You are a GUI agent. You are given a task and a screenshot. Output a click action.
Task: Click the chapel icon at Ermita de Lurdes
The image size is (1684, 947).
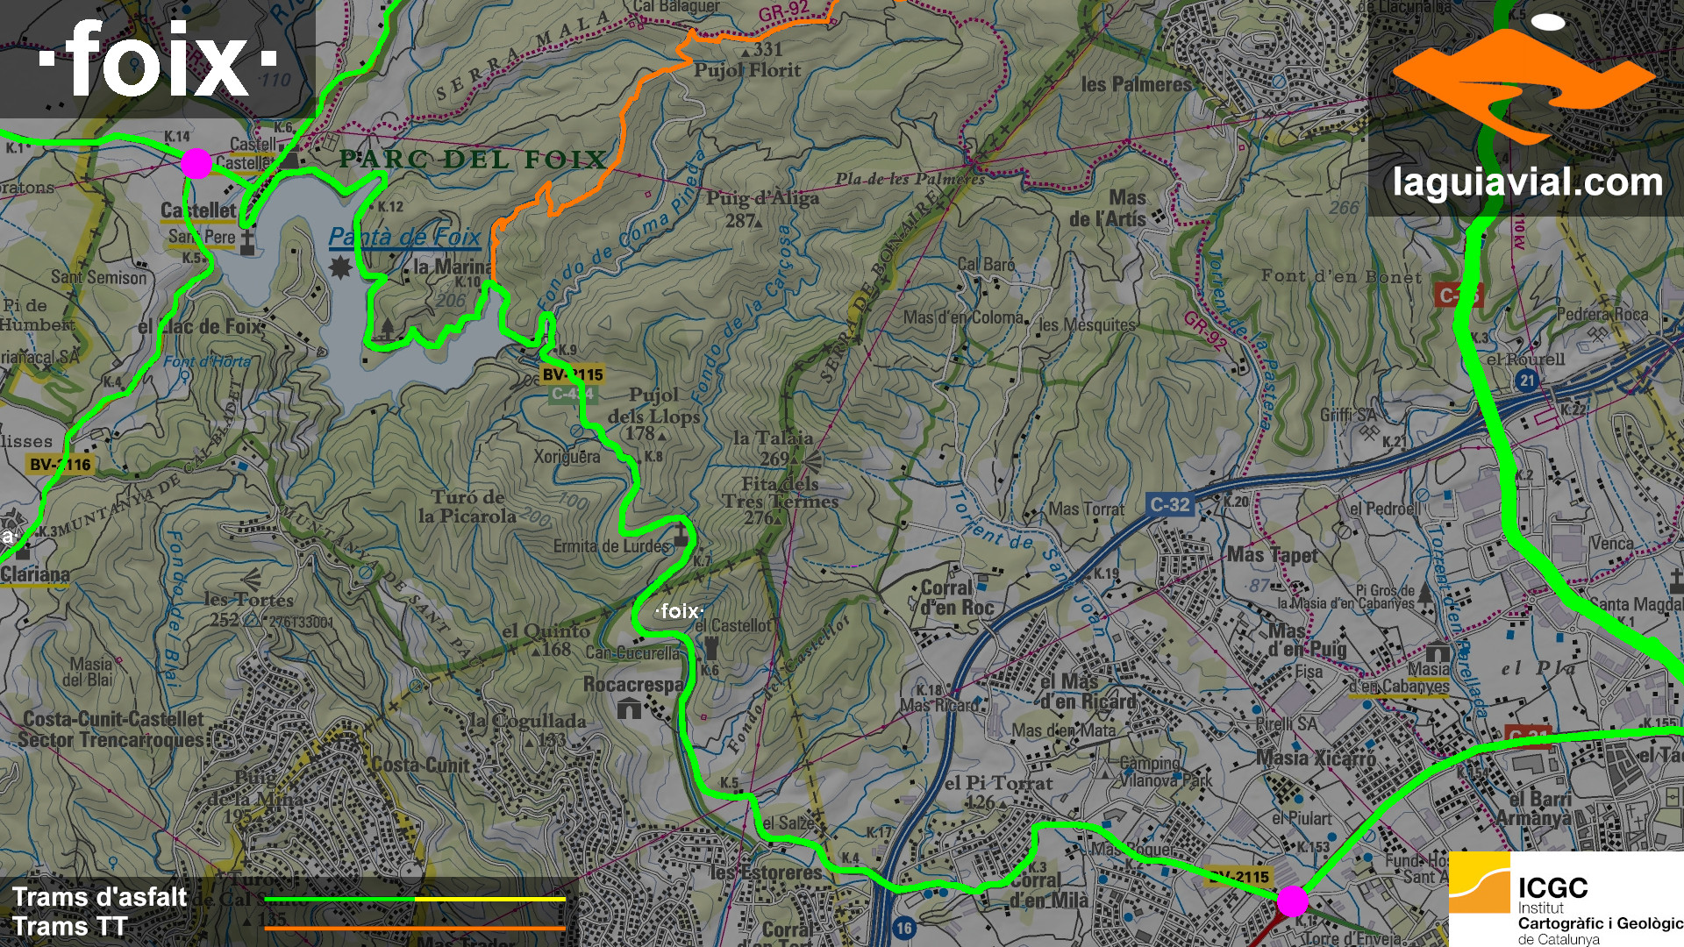(x=681, y=536)
